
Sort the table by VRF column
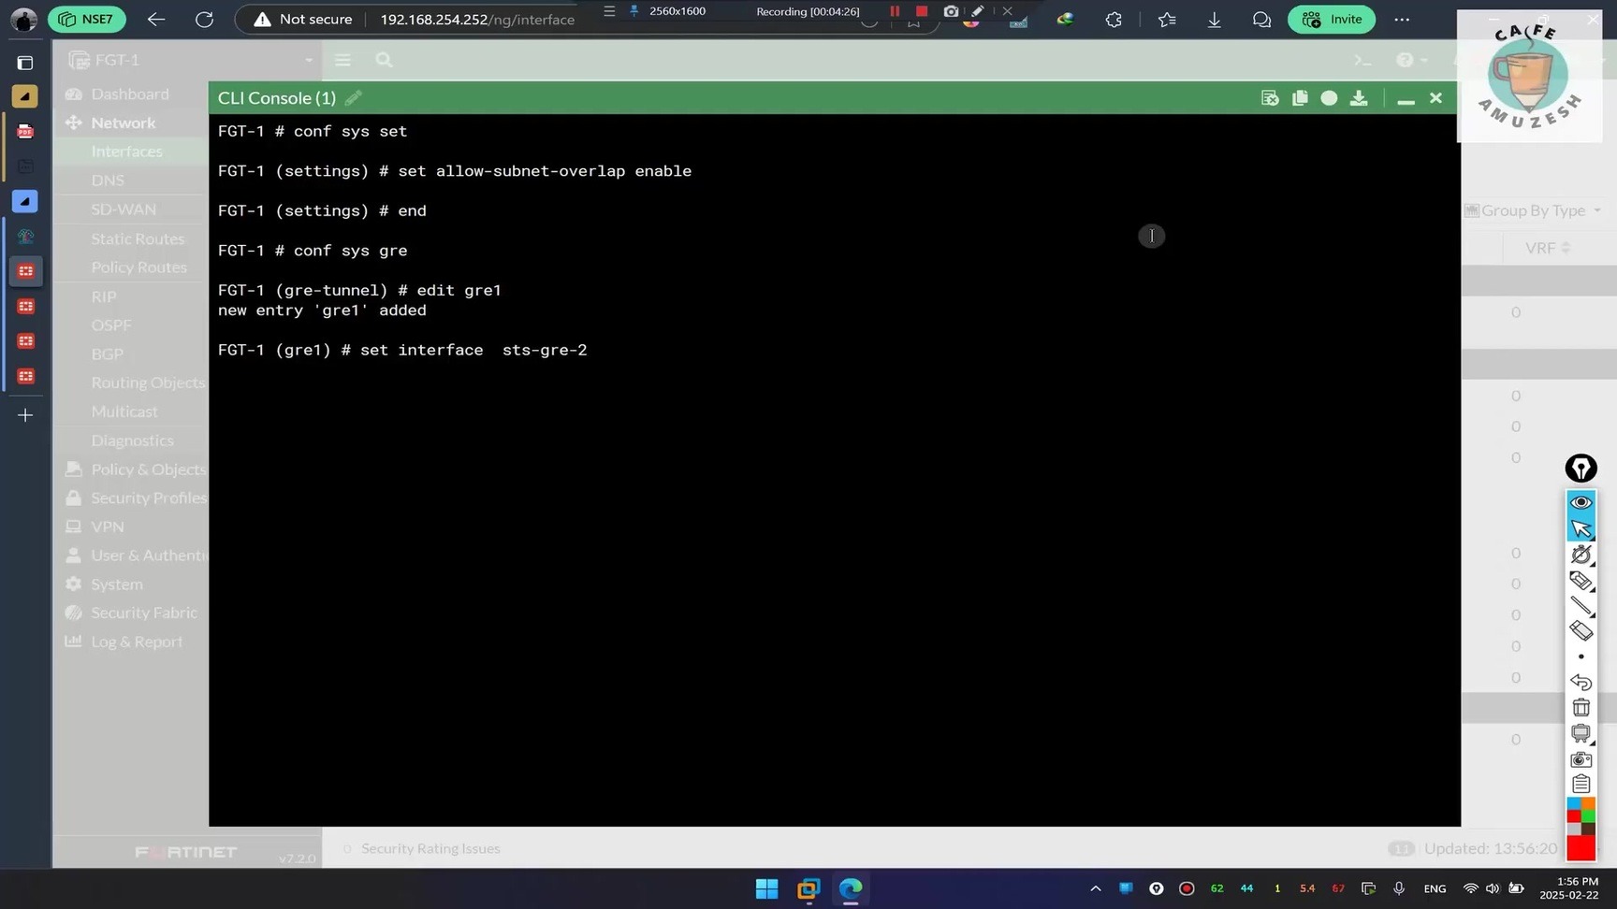(1547, 248)
